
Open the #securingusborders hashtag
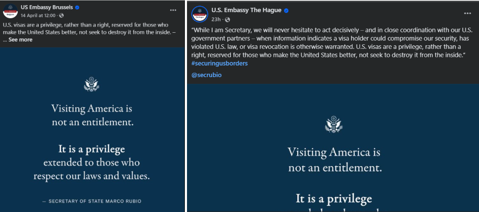(x=219, y=64)
